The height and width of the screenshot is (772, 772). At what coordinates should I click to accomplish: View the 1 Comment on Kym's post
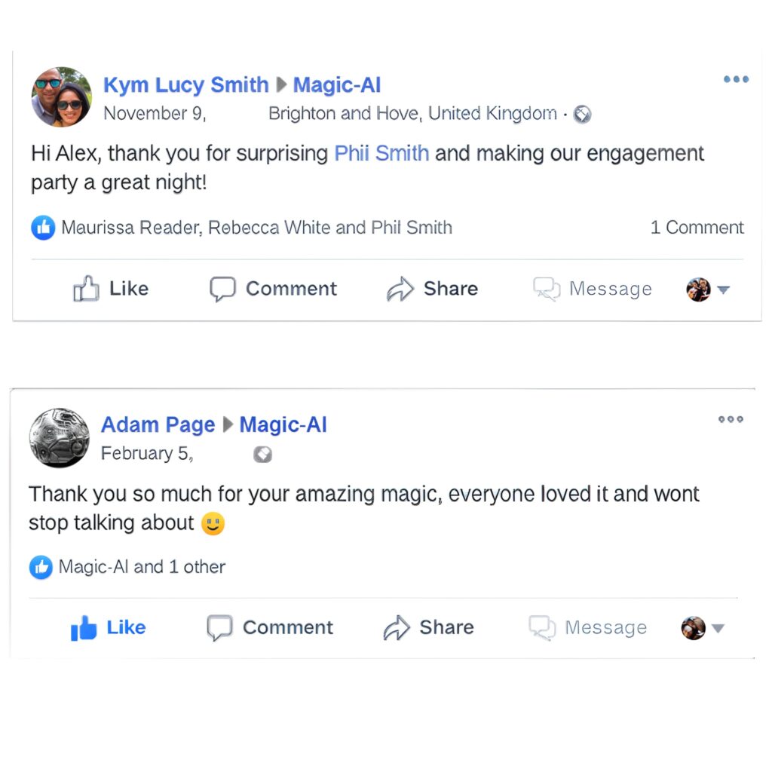pos(697,228)
